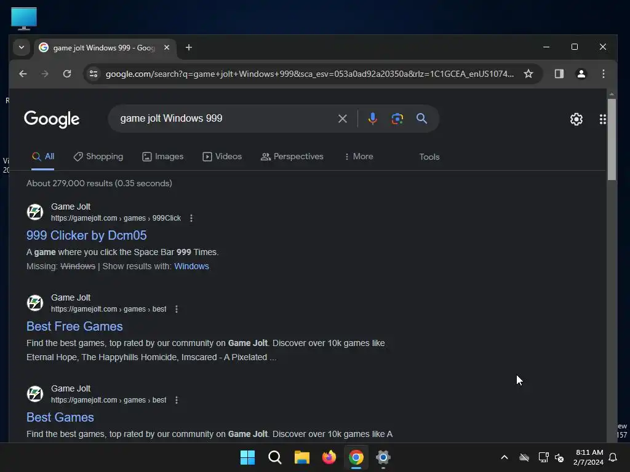Open a new tab with plus button
Image resolution: width=630 pixels, height=472 pixels.
pos(188,47)
